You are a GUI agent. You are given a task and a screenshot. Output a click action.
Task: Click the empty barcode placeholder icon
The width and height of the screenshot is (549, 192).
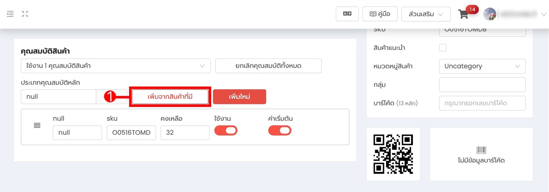pyautogui.click(x=481, y=150)
